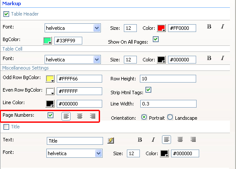This screenshot has height=169, width=236.
Task: Open Table Cell font dropdown
Action: (x=97, y=60)
